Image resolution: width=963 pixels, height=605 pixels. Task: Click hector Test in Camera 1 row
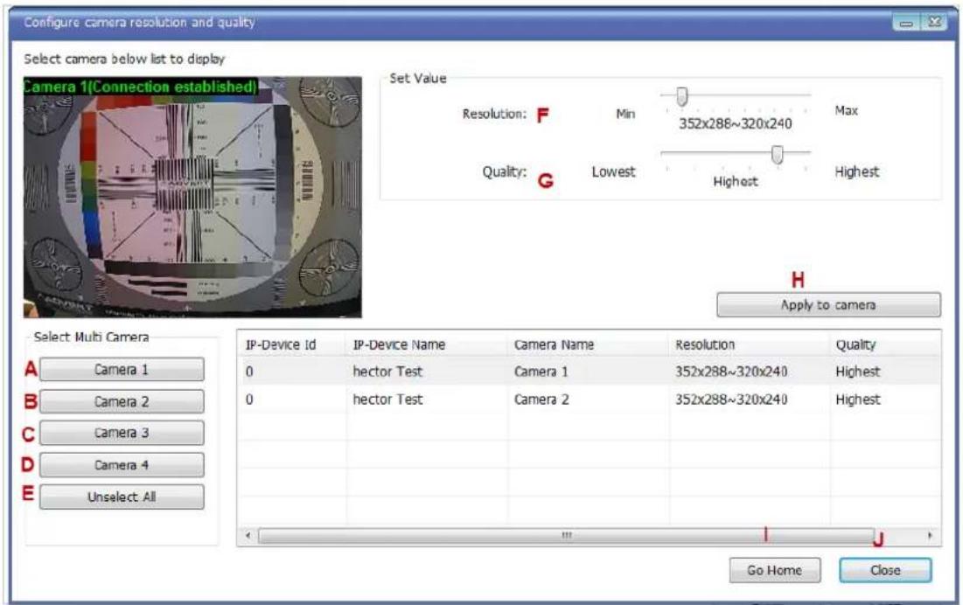(x=387, y=372)
